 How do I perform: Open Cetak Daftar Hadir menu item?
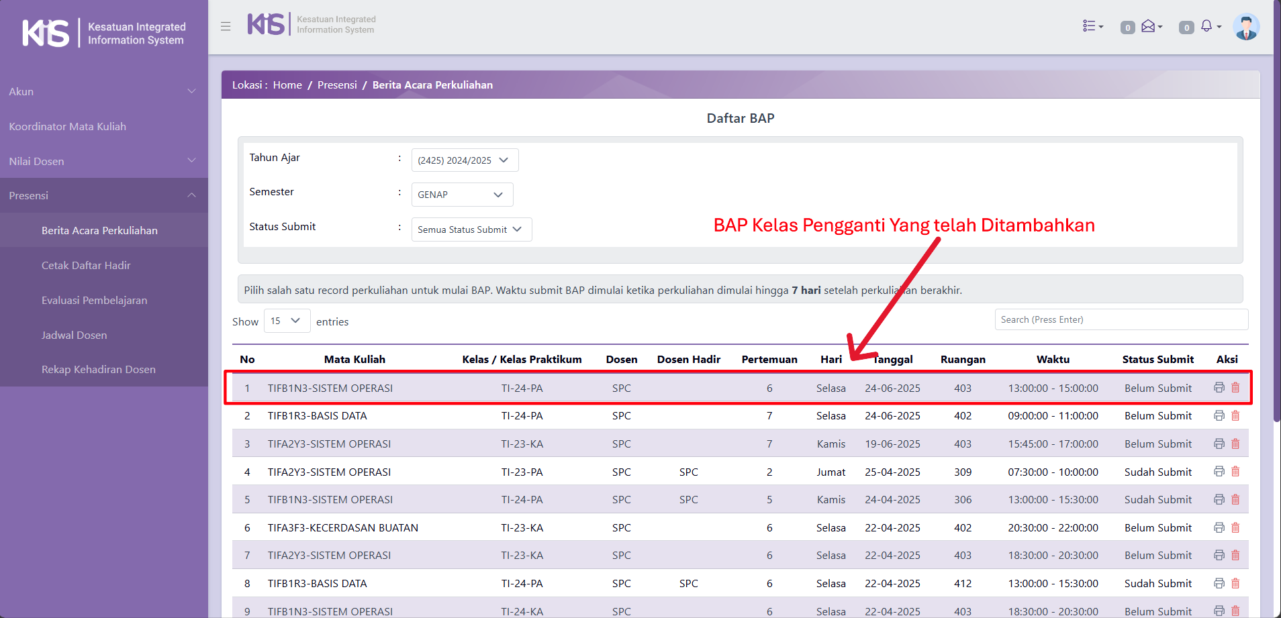[x=86, y=265]
